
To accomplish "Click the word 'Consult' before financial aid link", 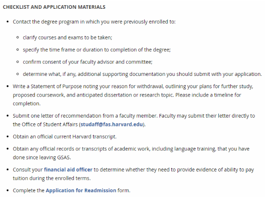I will click(x=22, y=169).
